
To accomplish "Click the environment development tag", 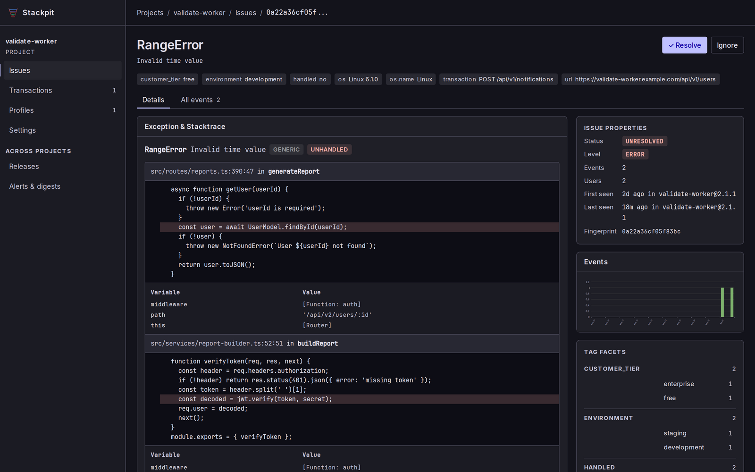I will (244, 79).
